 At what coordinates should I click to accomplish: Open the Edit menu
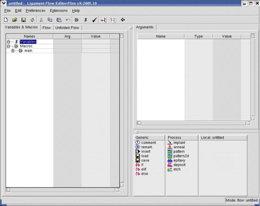[x=18, y=10]
